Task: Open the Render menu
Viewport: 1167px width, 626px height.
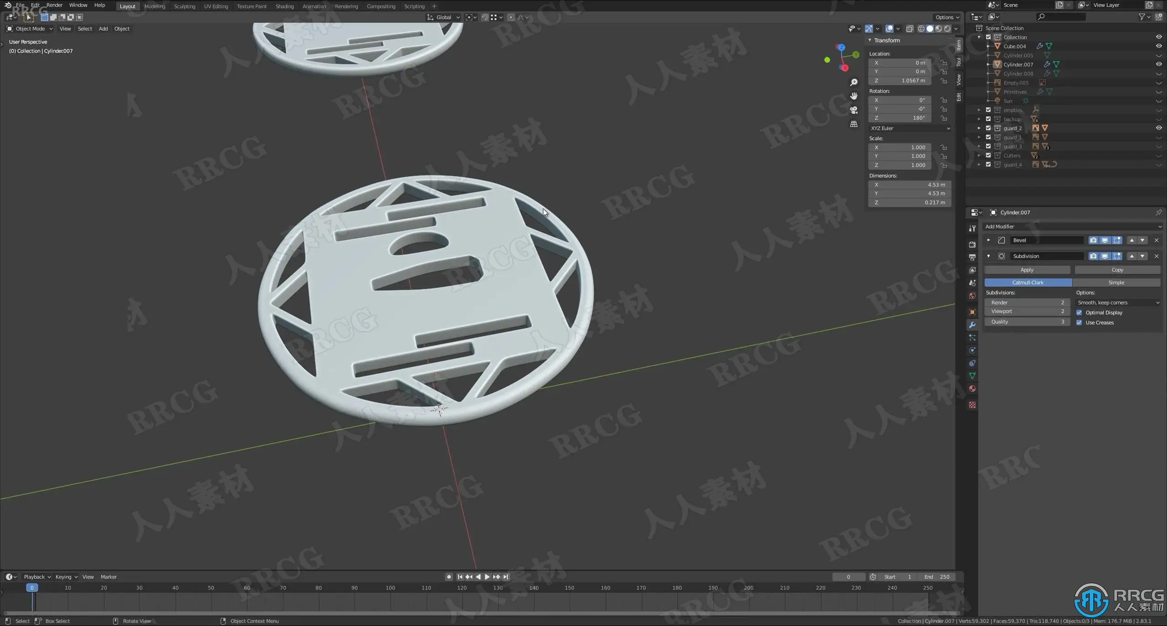Action: tap(54, 5)
